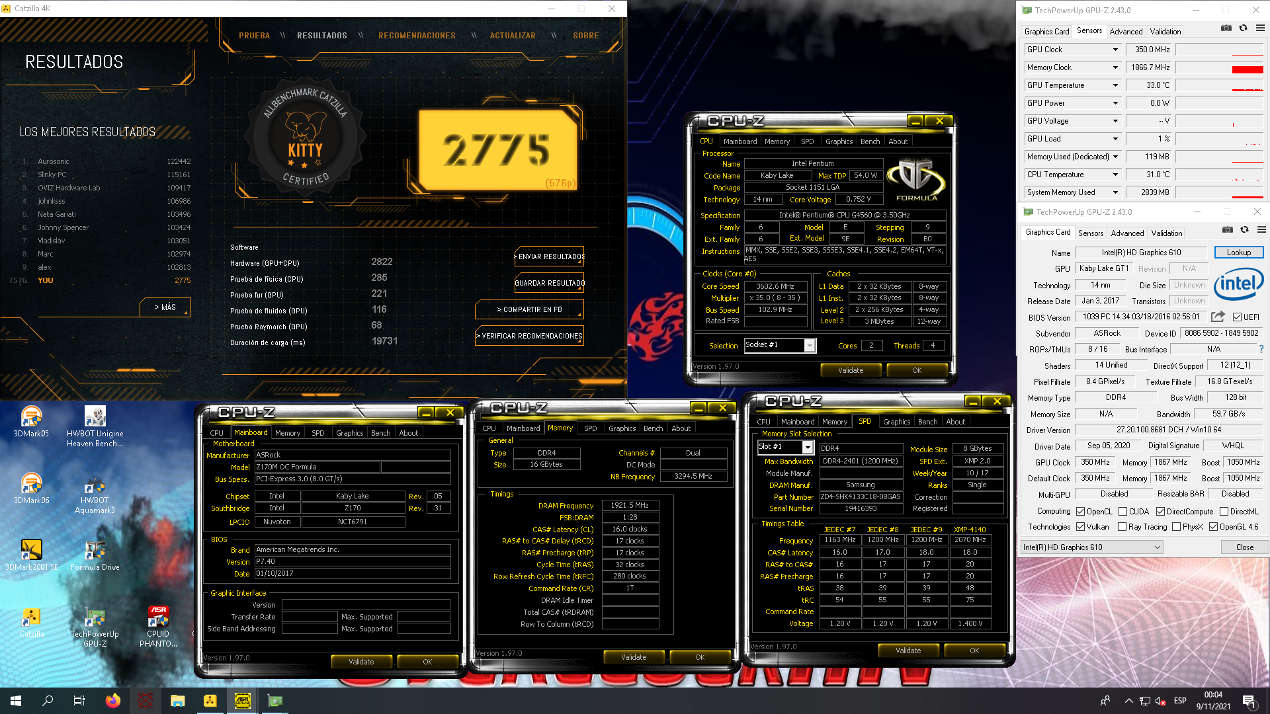The height and width of the screenshot is (714, 1270).
Task: Open the Catzilla desktop shortcut
Action: click(x=31, y=622)
